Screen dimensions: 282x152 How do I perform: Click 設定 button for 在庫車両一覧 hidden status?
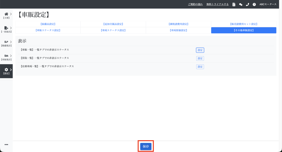[200, 67]
